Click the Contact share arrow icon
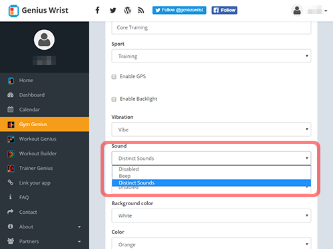Viewport: 333px width, 249px height. click(11, 212)
